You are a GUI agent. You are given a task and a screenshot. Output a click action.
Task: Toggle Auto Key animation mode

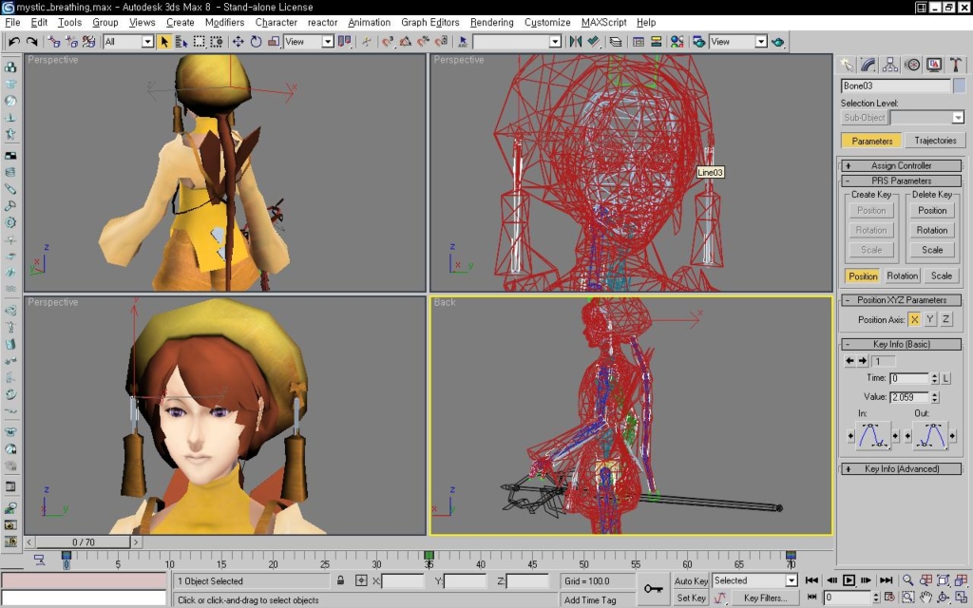[x=691, y=580]
